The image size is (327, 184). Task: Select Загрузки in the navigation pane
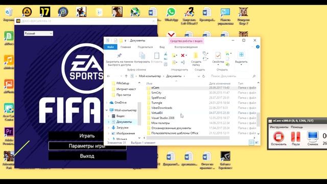pos(123,127)
